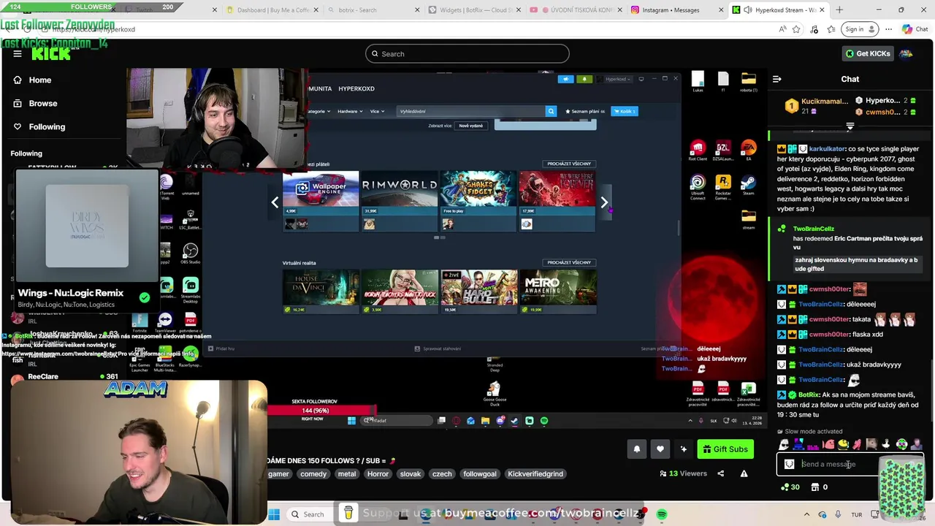This screenshot has width=935, height=526.
Task: Open Windows Start button on taskbar
Action: coord(274,514)
